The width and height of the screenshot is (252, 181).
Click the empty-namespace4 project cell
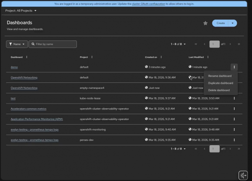point(92,88)
